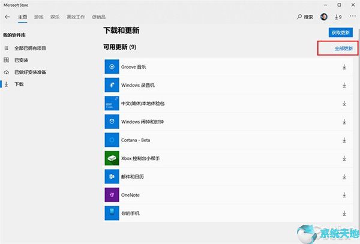Click the 搜索 search button
The image size is (360, 244).
point(305,17)
